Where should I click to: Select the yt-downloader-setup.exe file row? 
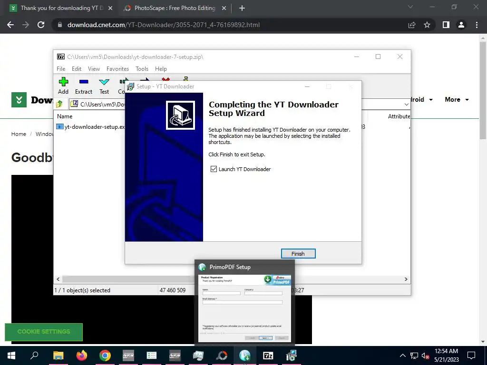90,126
